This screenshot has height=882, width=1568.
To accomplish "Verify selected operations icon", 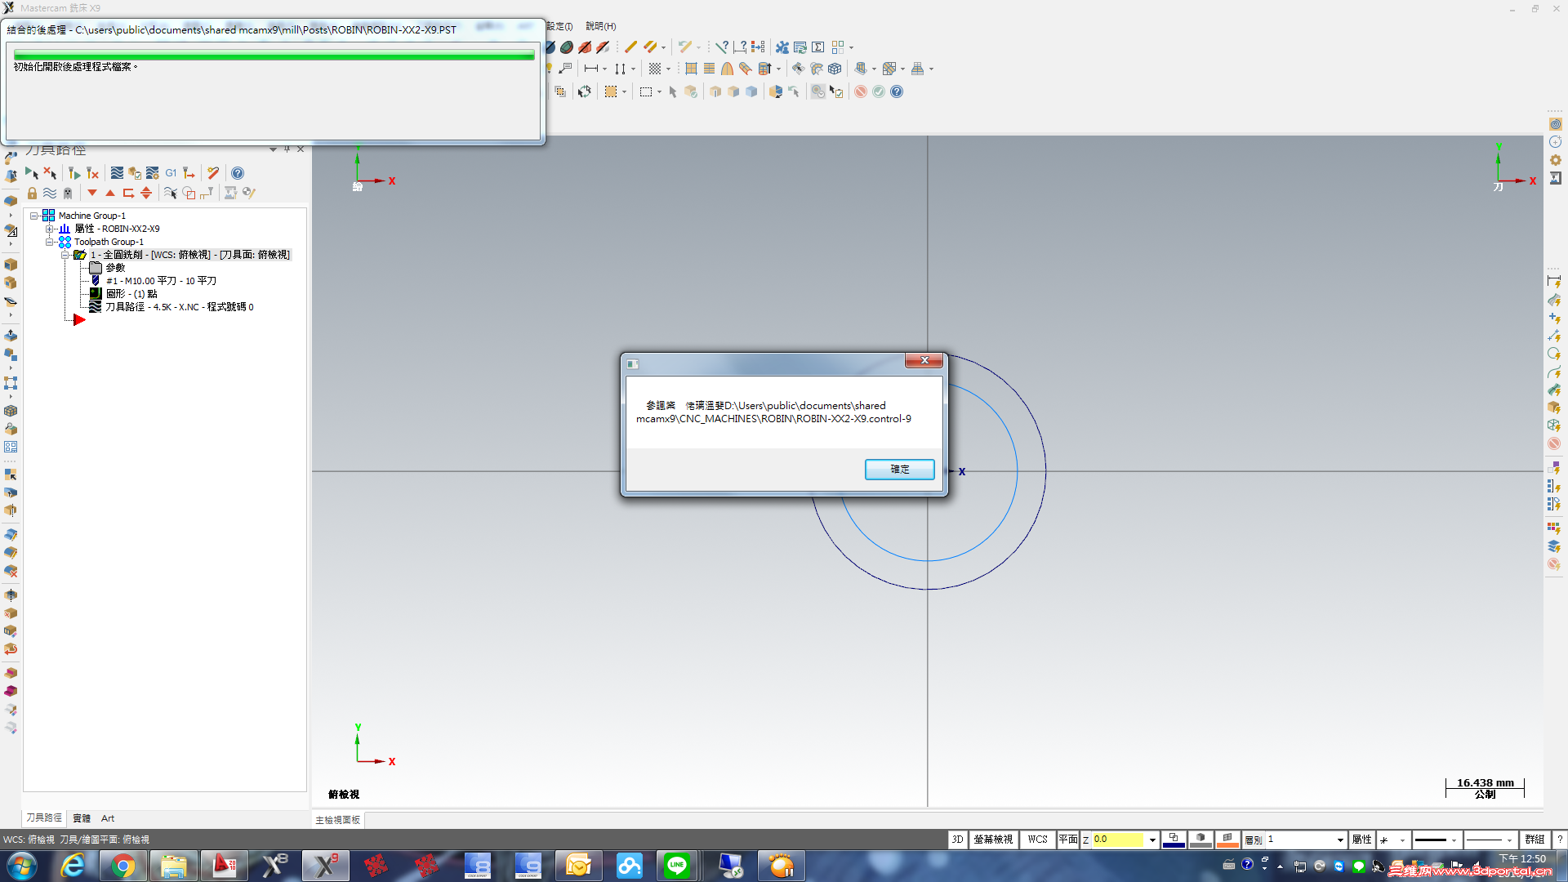I will [x=135, y=173].
